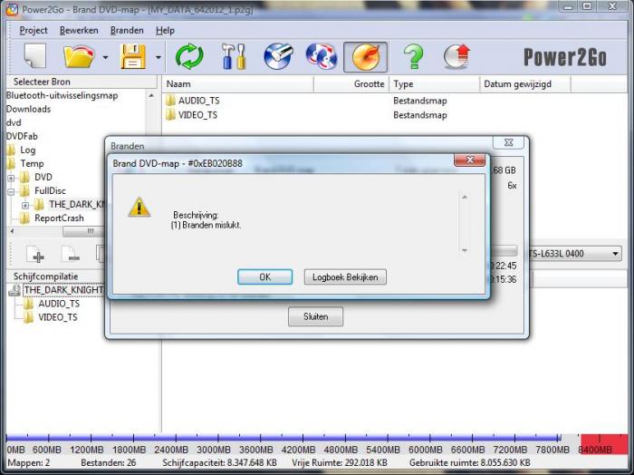Select the ReportCrash folder in source tree
The height and width of the screenshot is (475, 634).
[x=59, y=218]
